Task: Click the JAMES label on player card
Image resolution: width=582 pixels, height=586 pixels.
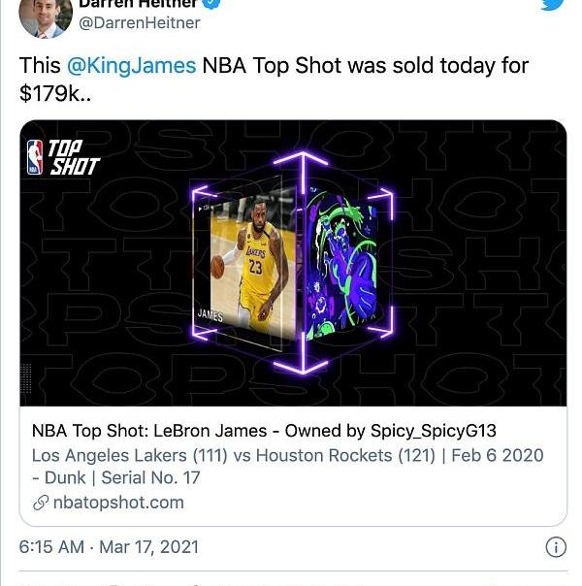Action: (210, 315)
